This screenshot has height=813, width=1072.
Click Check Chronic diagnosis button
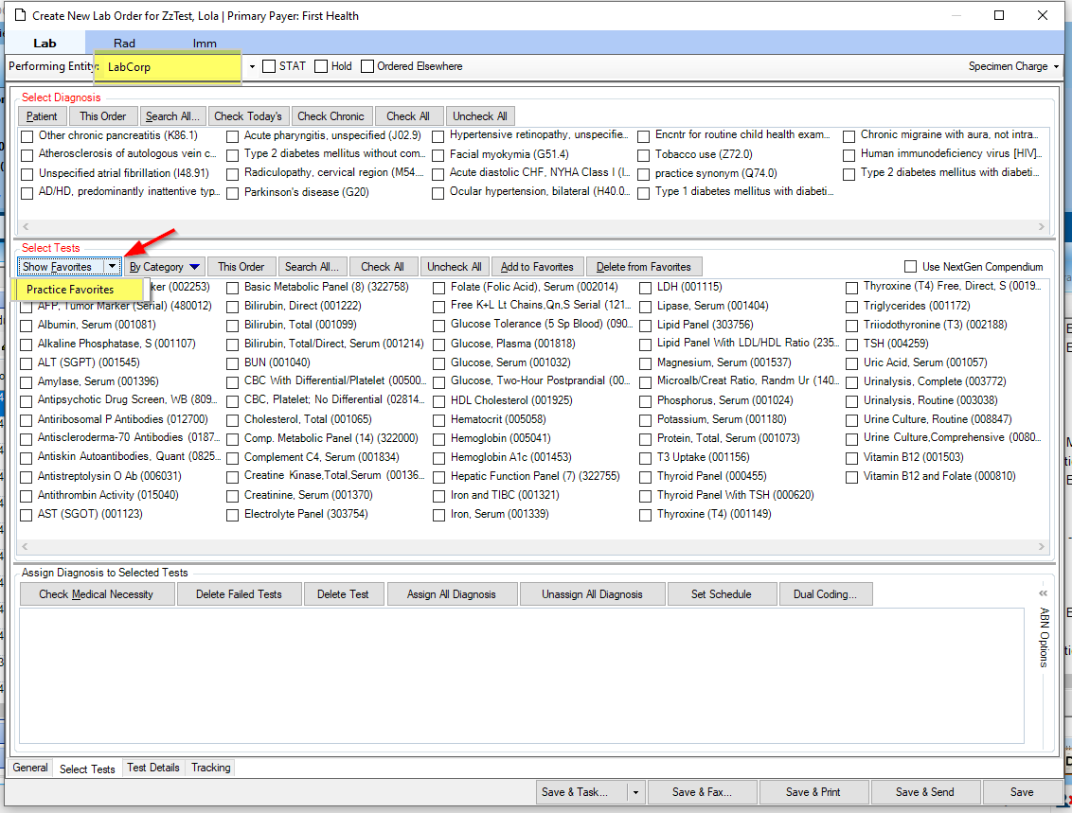click(331, 116)
